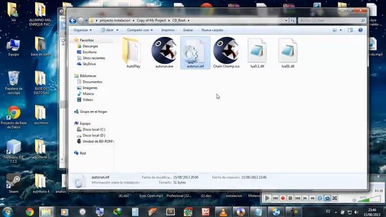
Task: Select the lua51.dll file
Action: [x=288, y=53]
